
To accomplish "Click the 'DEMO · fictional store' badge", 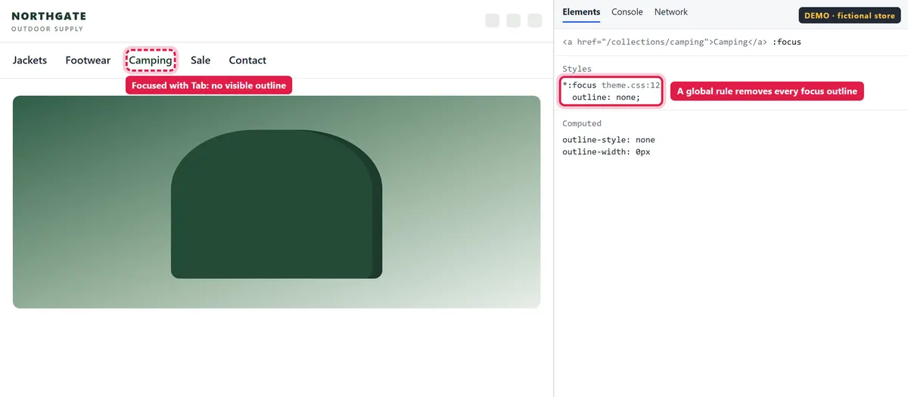I will (x=849, y=16).
